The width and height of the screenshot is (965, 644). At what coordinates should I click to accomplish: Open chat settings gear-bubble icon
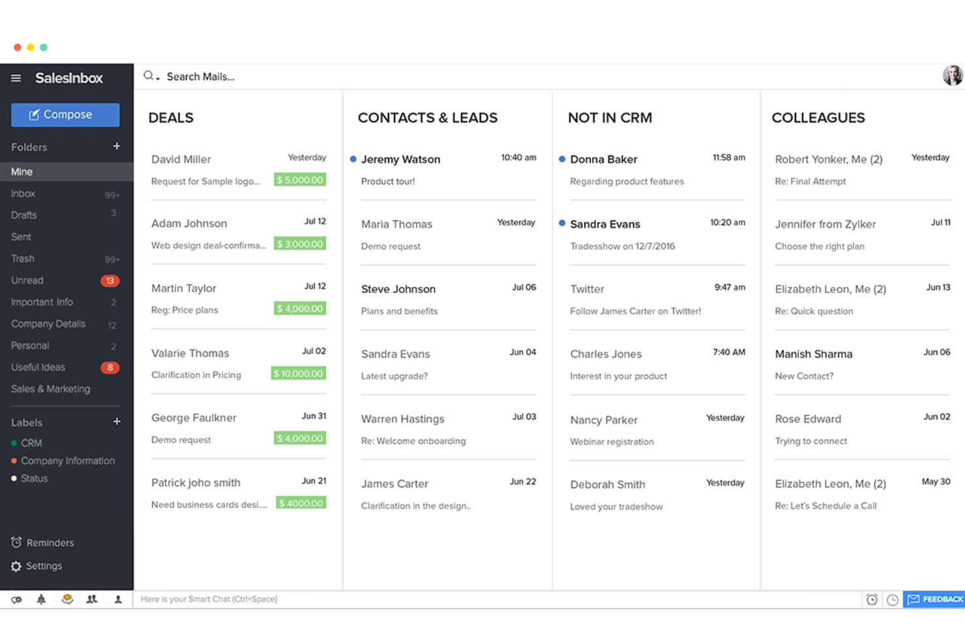(16, 599)
